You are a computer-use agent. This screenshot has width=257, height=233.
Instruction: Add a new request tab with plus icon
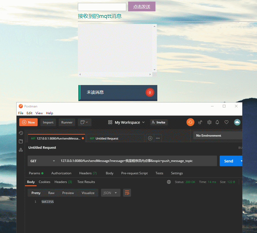click(x=150, y=138)
